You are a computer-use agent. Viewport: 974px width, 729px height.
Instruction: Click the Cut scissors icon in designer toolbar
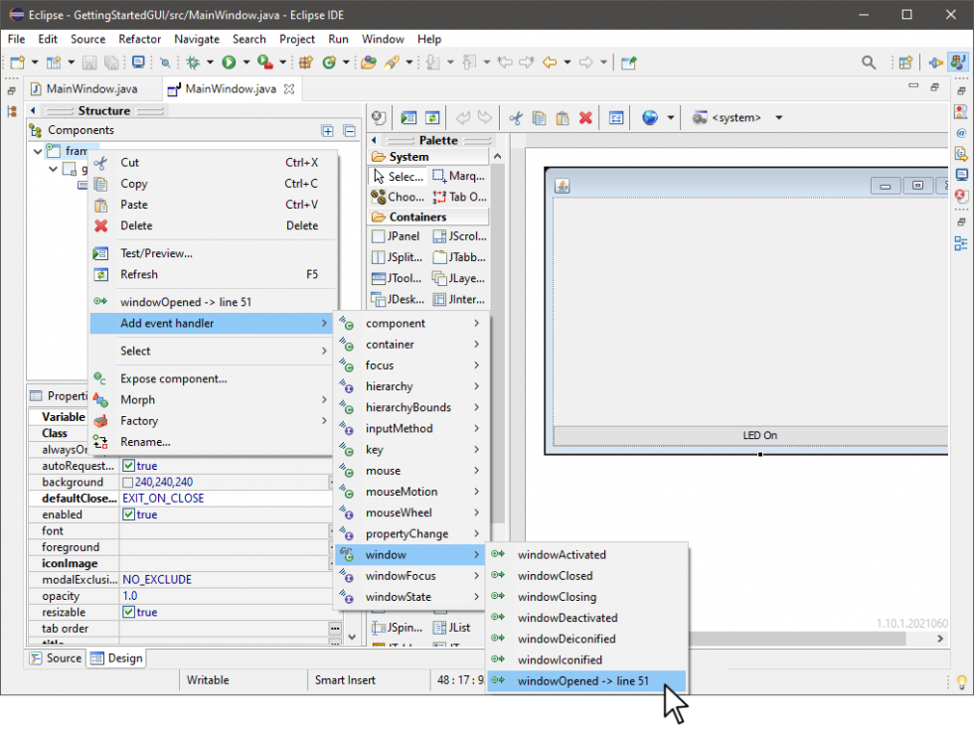tap(516, 117)
